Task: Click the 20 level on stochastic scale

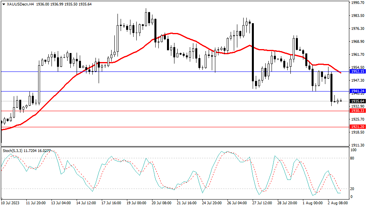Action: 352,189
